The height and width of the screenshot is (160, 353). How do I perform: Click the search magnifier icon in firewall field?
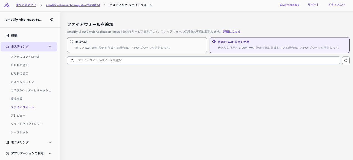coord(72,60)
